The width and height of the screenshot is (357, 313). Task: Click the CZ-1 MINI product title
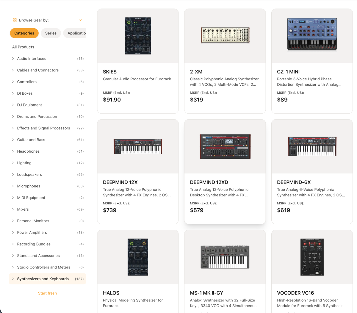tap(288, 72)
